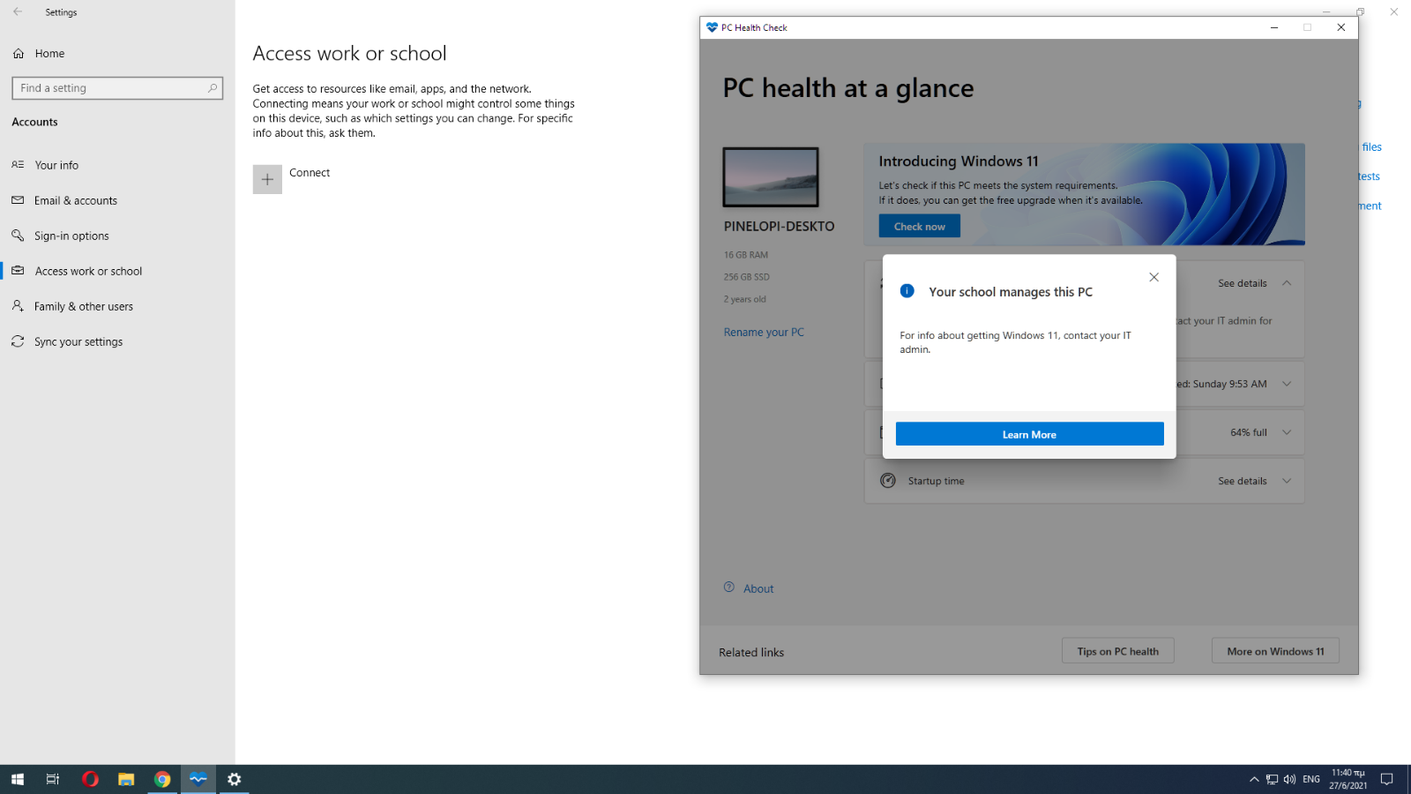Switch to Settings gear on taskbar

tap(234, 779)
